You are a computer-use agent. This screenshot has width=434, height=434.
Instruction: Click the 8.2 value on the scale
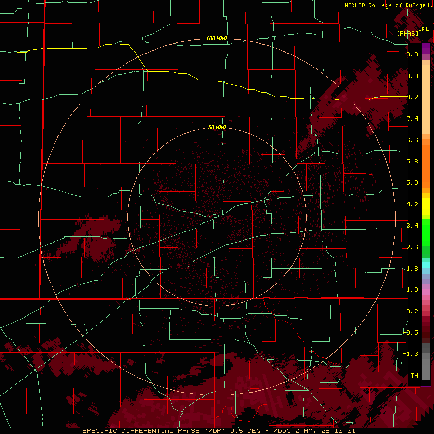pos(412,97)
